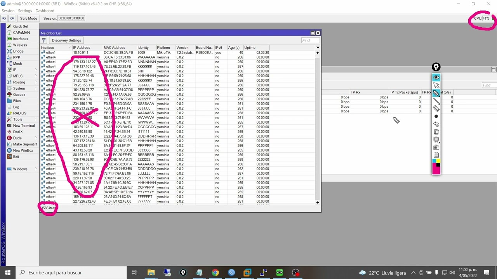Open Quick Set in the sidebar

[20, 26]
